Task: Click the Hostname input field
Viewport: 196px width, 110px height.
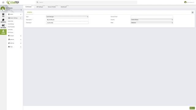Action: coord(67,23)
